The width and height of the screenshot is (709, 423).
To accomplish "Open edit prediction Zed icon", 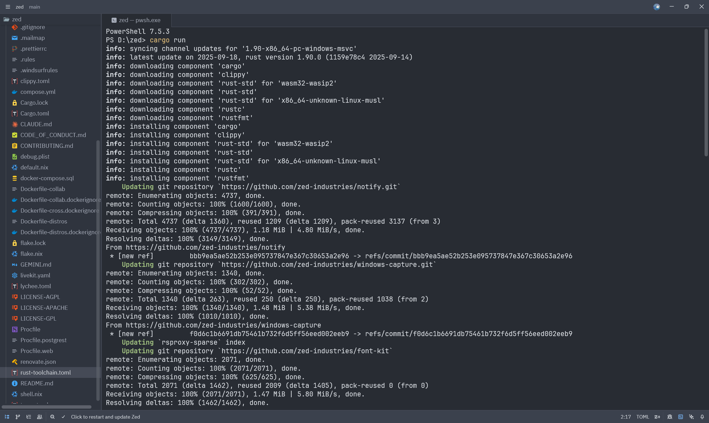I will pos(657,417).
